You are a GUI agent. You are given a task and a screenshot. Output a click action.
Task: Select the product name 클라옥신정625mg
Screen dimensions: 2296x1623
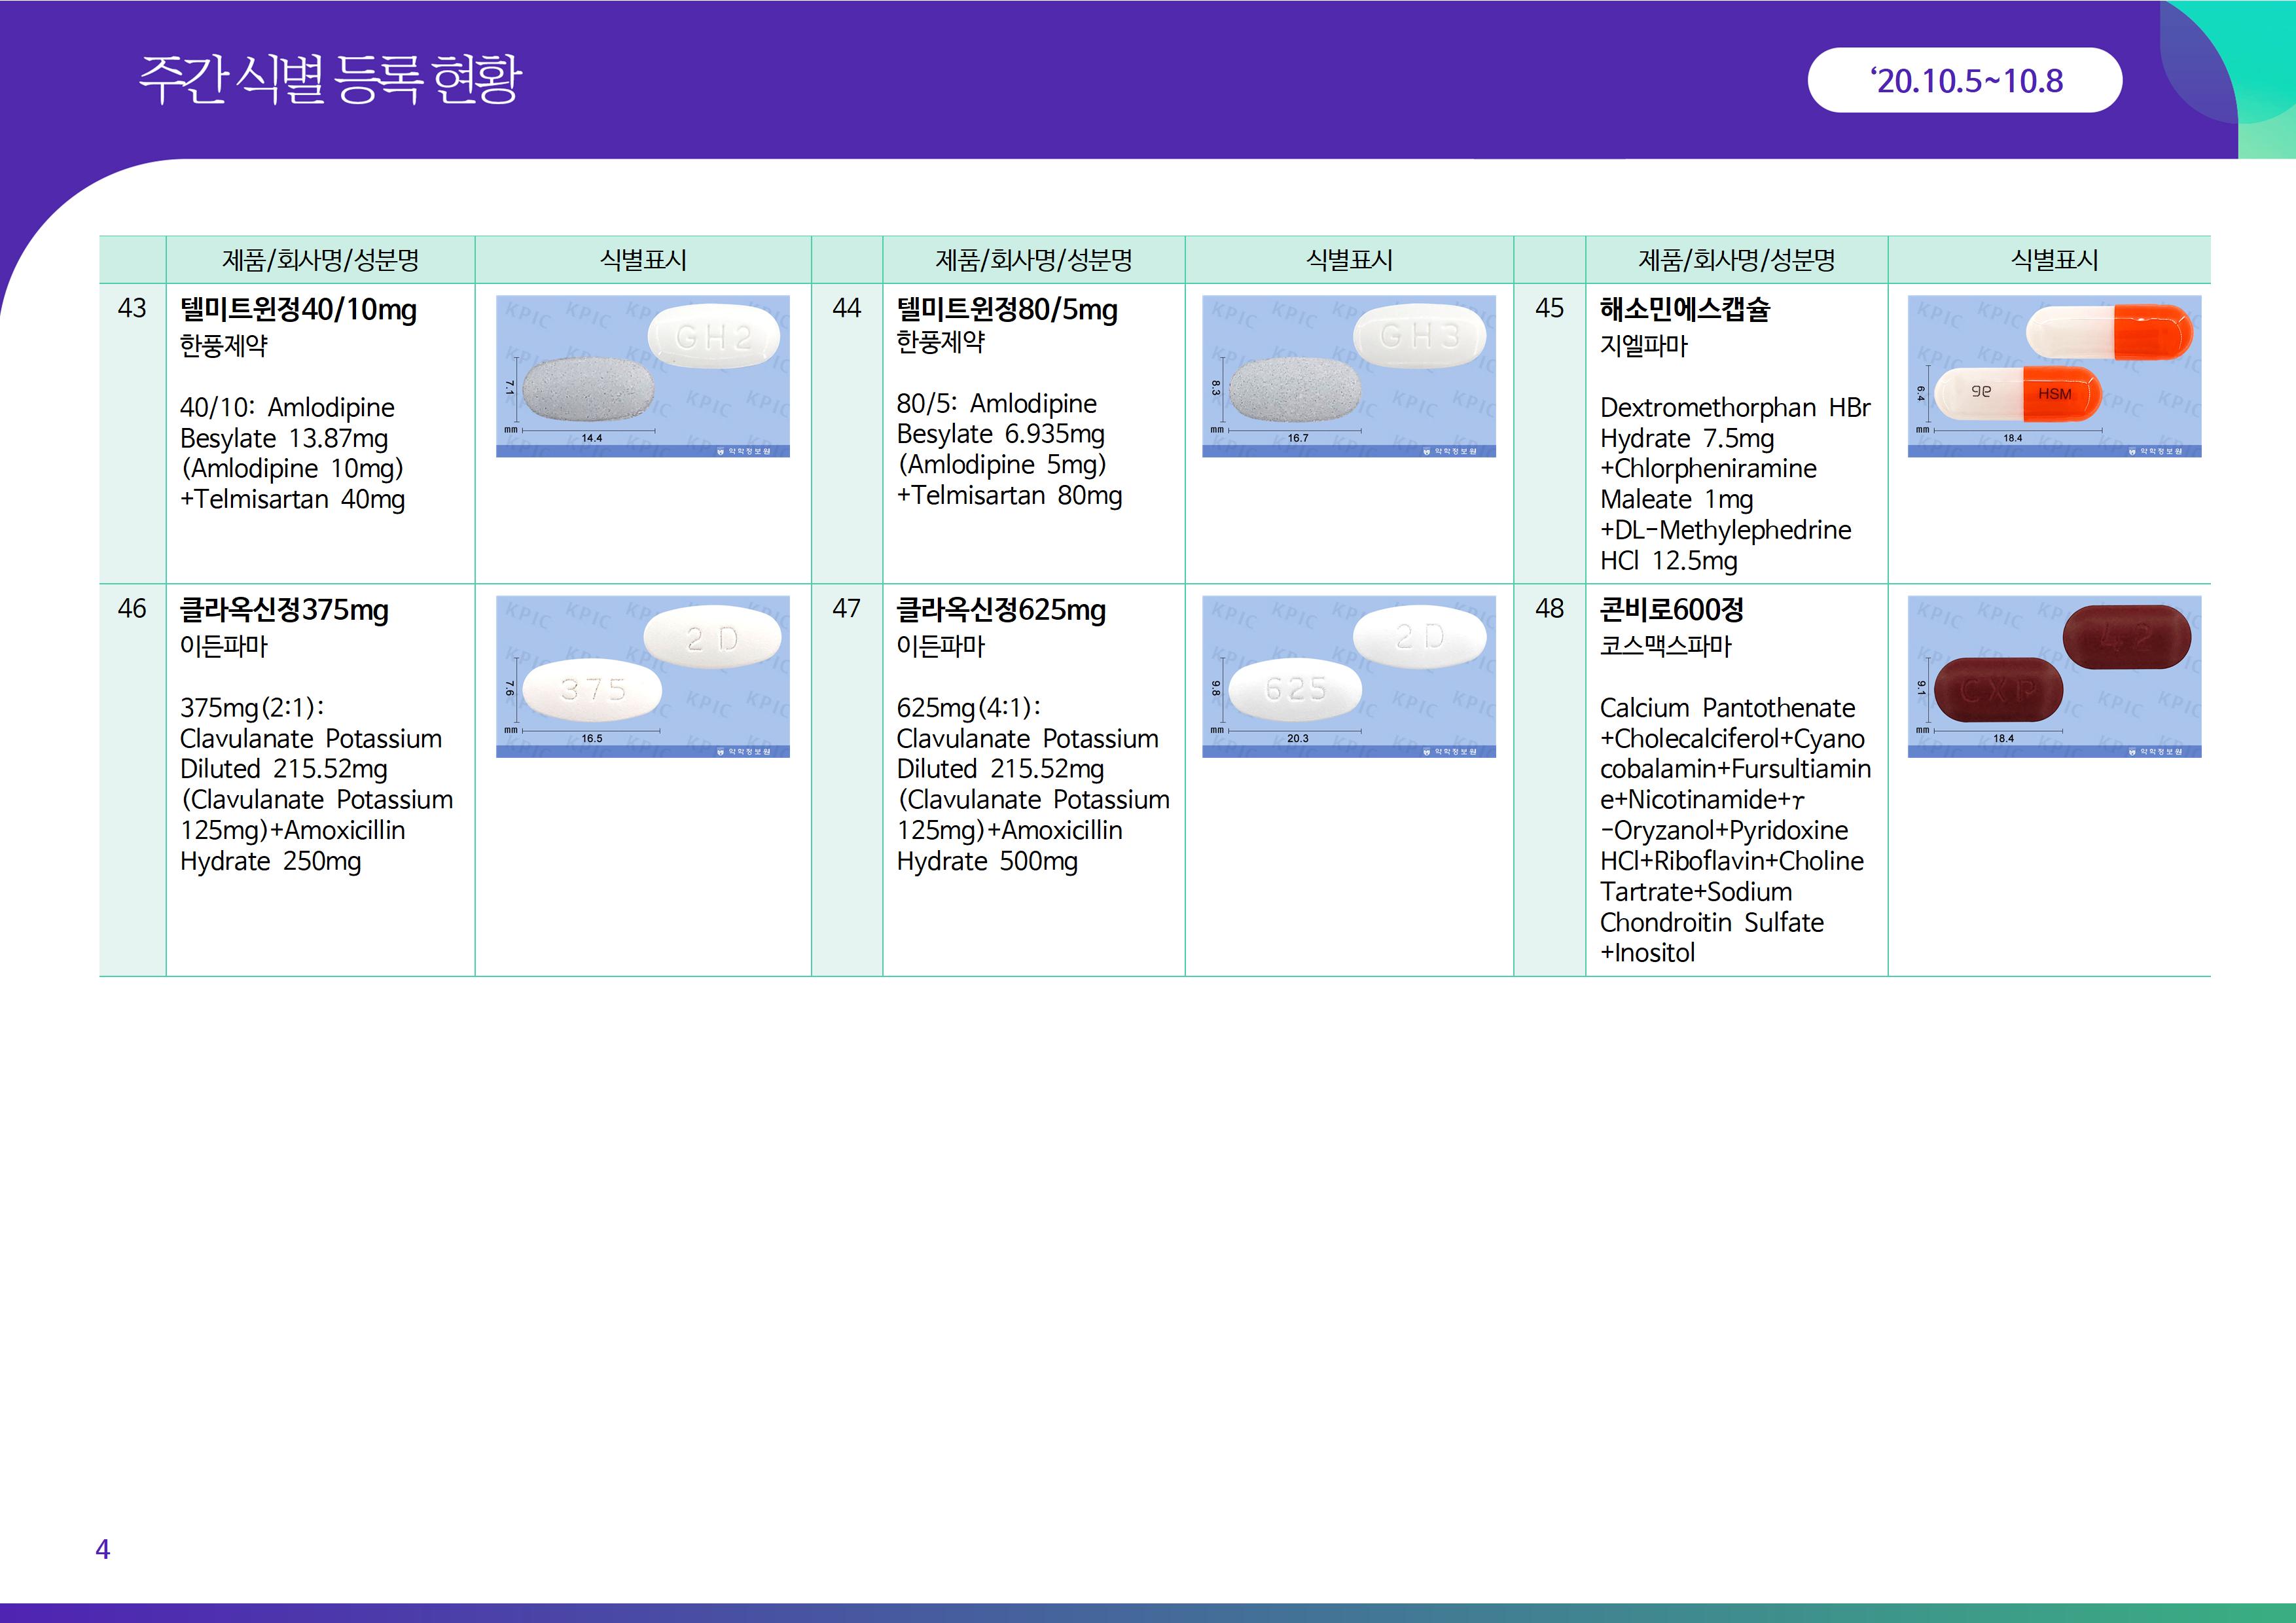tap(1000, 610)
